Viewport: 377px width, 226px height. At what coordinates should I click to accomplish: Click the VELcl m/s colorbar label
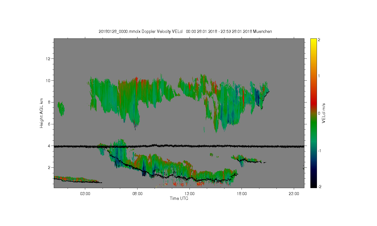click(324, 113)
